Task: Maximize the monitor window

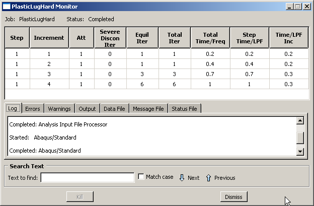Action: coord(298,7)
